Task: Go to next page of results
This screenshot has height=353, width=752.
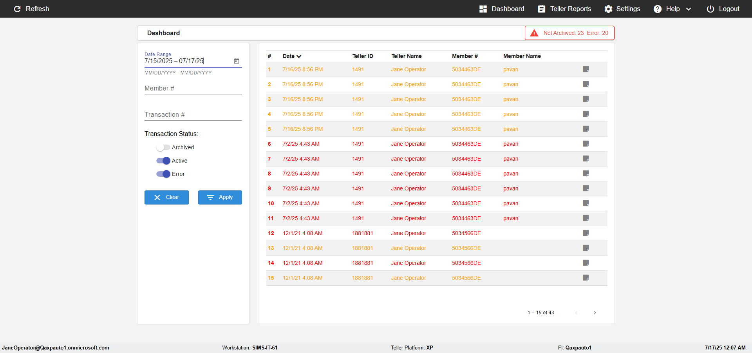Action: pos(595,313)
